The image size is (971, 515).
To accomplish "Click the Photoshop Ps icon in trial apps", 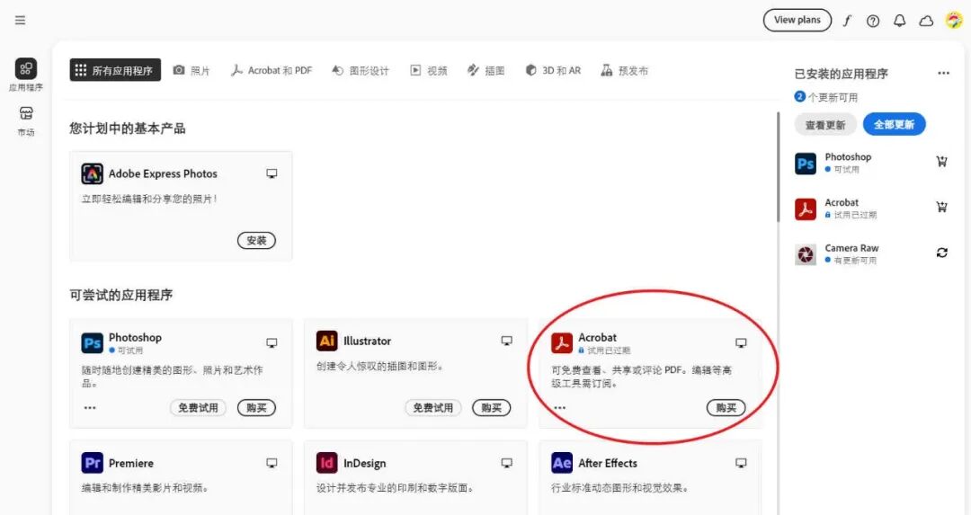I will 93,343.
